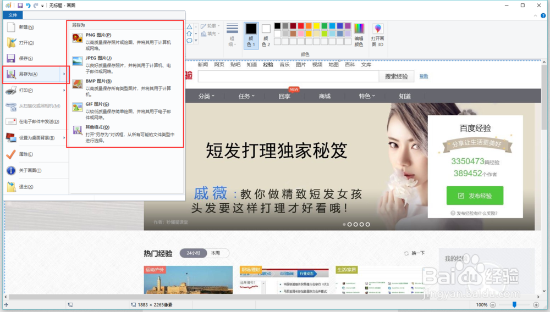
Task: Click the 退出(X) exit icon
Action: [x=11, y=187]
